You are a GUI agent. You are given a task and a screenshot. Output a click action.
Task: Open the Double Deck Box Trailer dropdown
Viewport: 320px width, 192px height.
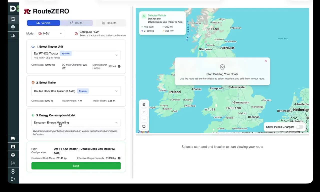(76, 91)
